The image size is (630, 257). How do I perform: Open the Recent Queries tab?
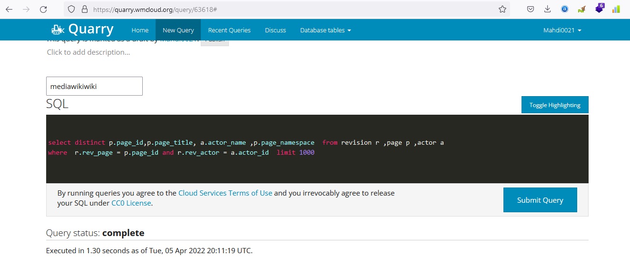(229, 30)
